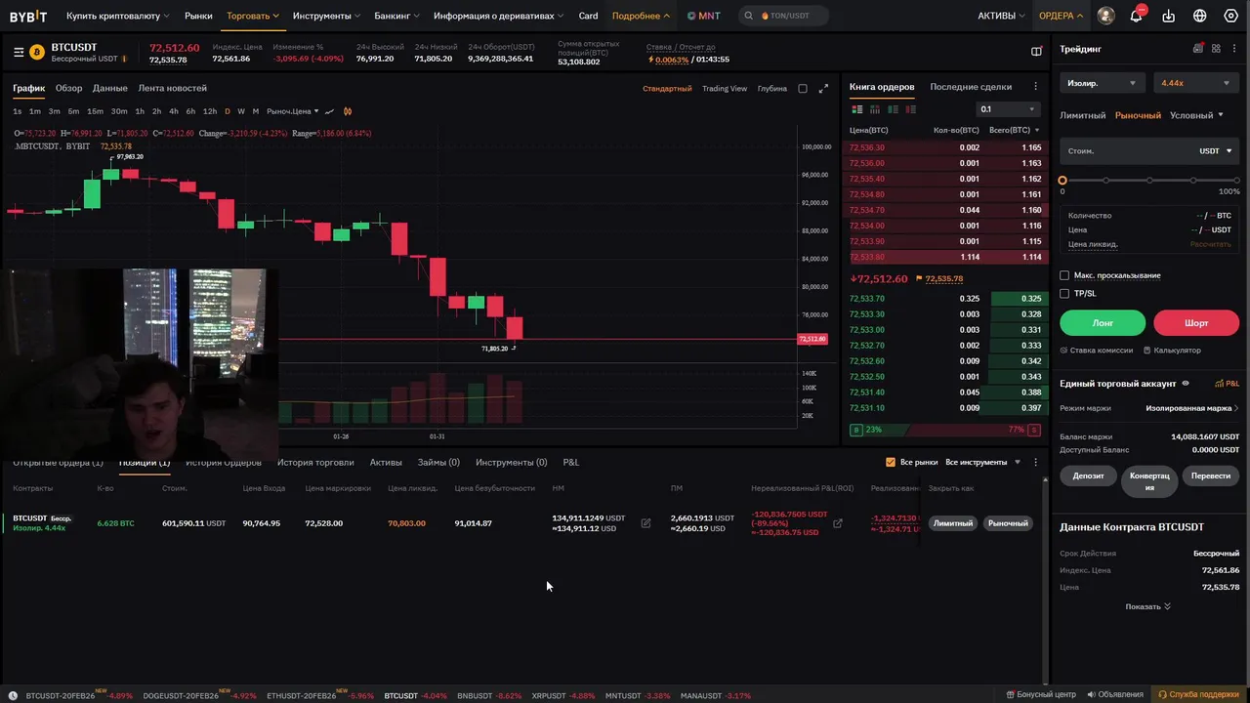Click the four-squares grid icon in Трейдинг
The width and height of the screenshot is (1250, 703).
(1216, 49)
